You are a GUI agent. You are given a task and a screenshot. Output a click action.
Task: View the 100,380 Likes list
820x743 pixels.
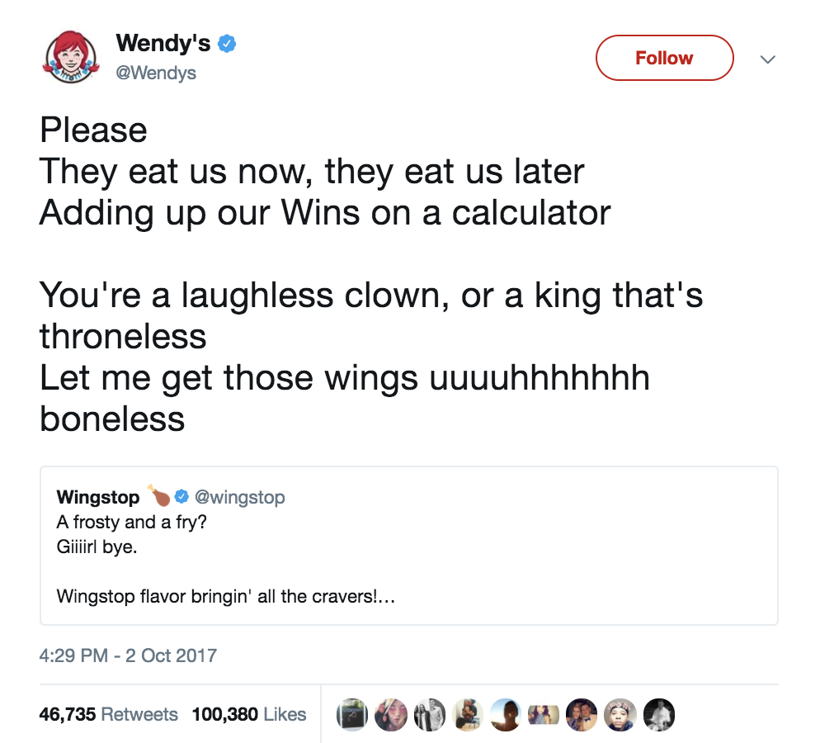(248, 714)
